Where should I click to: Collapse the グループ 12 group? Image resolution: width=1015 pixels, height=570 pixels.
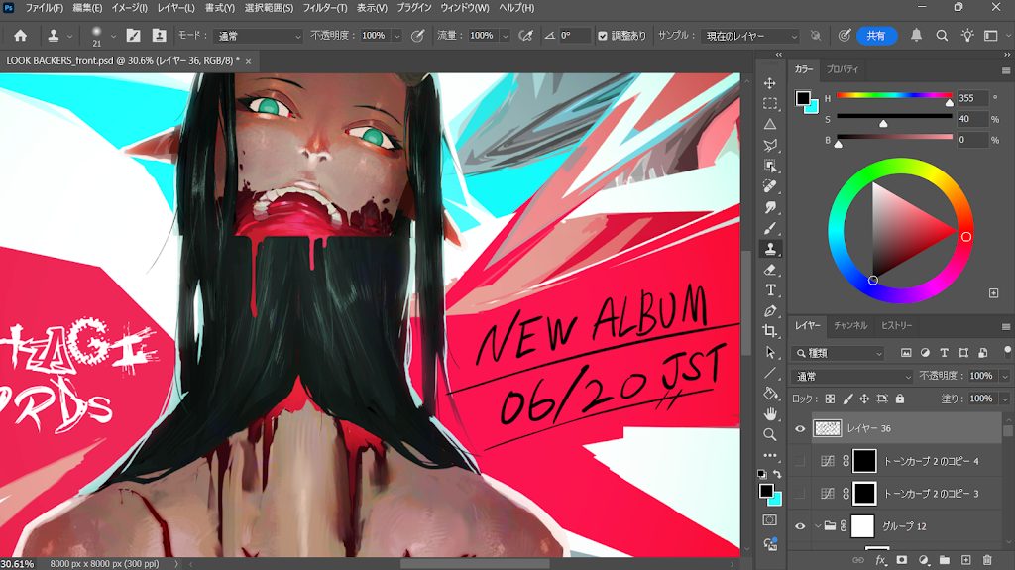pyautogui.click(x=818, y=526)
